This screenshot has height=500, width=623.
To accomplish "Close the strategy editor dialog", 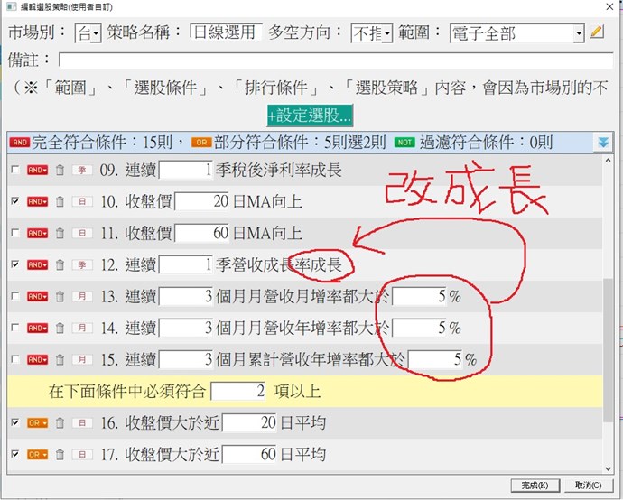I will (609, 6).
